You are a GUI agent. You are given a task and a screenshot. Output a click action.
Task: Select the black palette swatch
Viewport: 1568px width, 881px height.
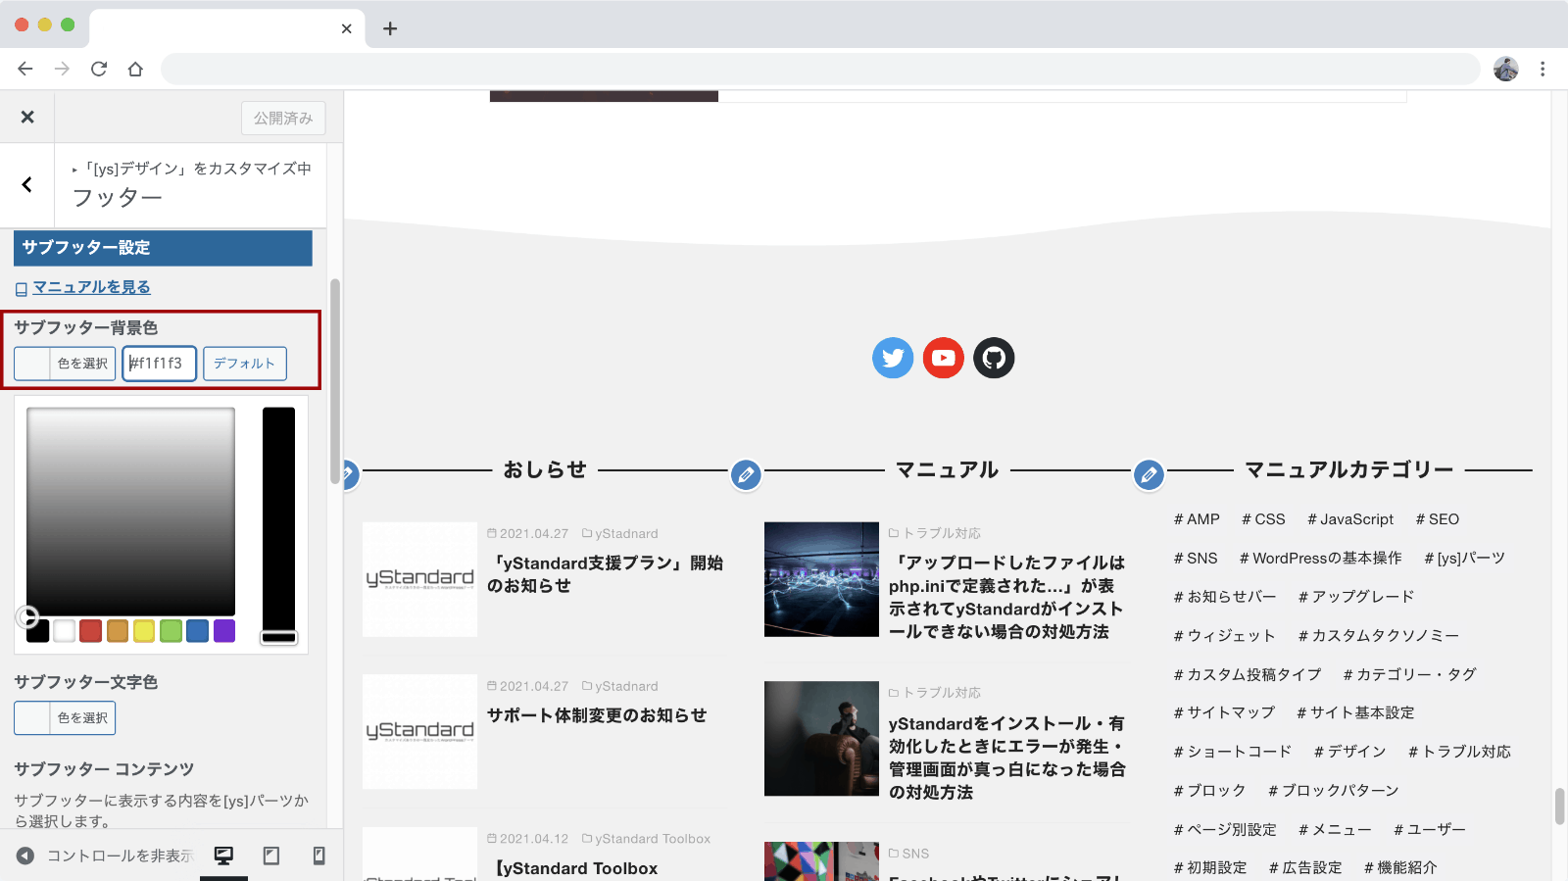[38, 631]
